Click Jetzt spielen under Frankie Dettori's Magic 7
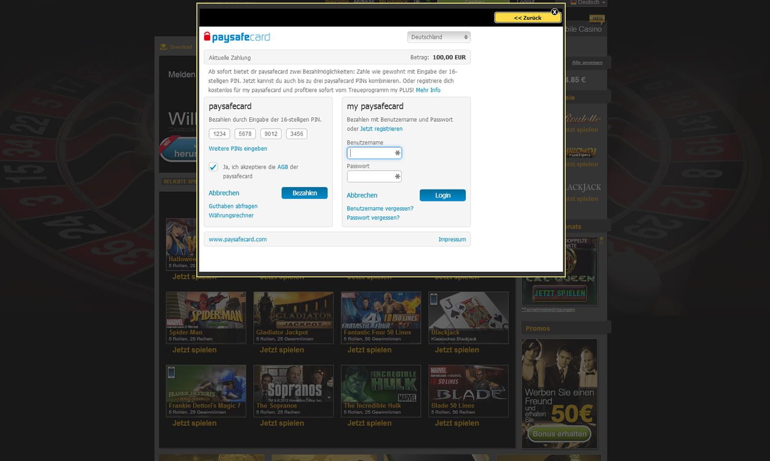770x461 pixels. (x=194, y=423)
